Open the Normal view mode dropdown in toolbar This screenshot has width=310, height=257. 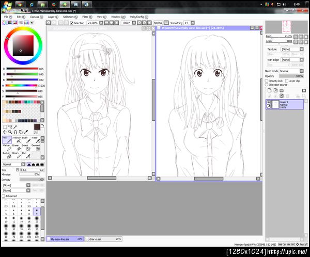(x=166, y=23)
